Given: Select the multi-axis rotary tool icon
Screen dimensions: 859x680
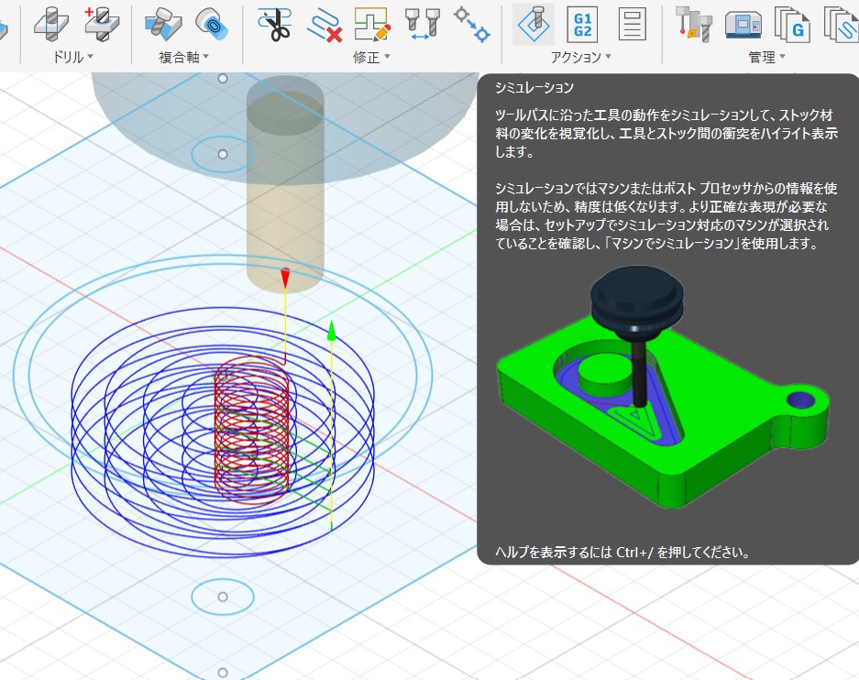Looking at the screenshot, I should 212,25.
